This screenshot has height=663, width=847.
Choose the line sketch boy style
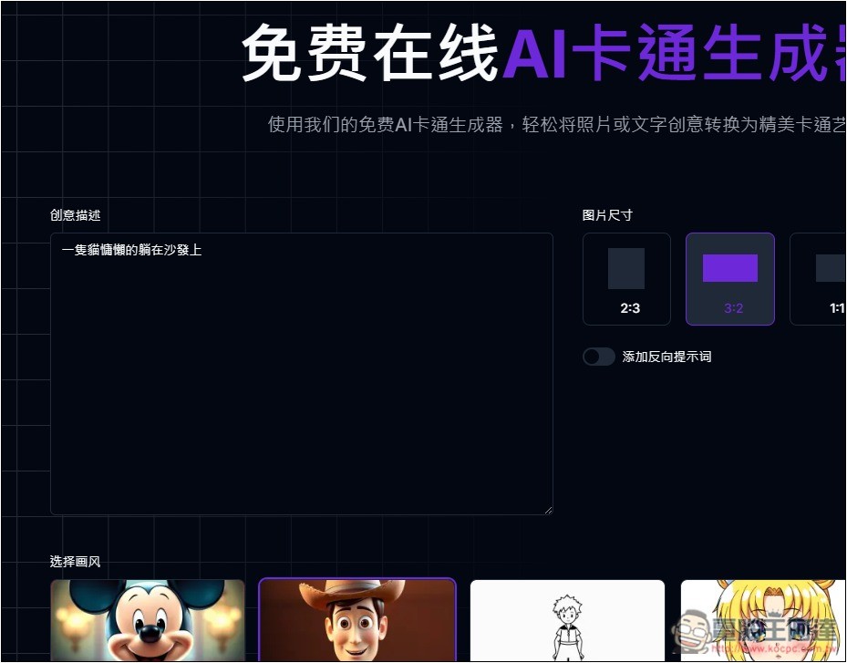(567, 620)
